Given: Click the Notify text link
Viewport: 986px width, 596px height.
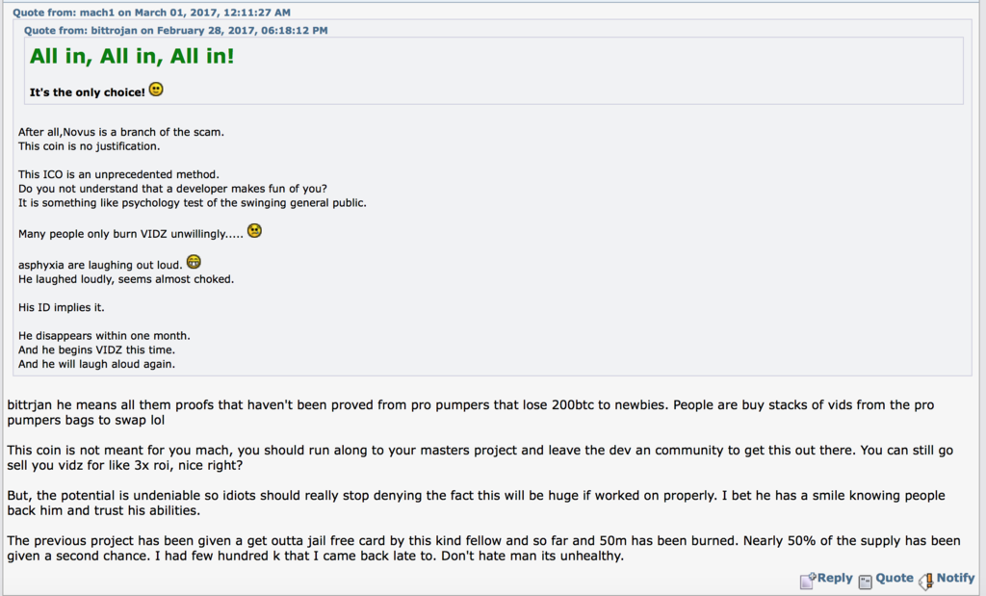Looking at the screenshot, I should [955, 578].
